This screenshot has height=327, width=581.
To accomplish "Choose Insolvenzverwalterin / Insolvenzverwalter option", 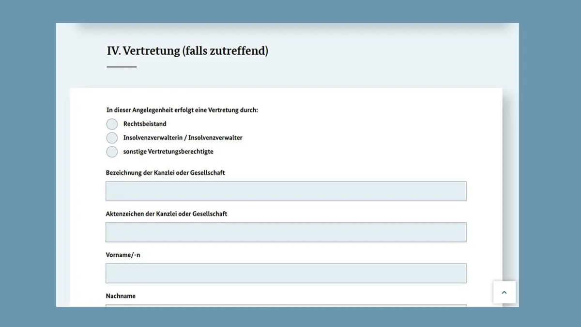I will click(112, 138).
